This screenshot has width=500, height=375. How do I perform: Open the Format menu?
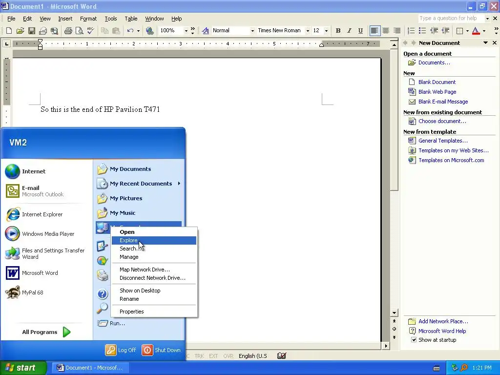pyautogui.click(x=88, y=19)
